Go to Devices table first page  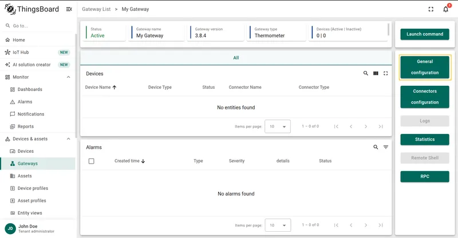click(x=336, y=126)
